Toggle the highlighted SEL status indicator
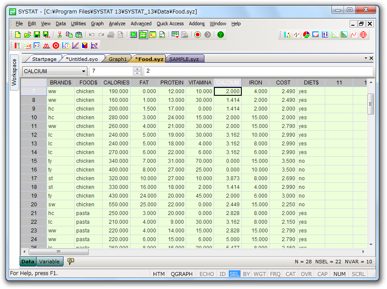The width and height of the screenshot is (387, 289). click(x=234, y=274)
